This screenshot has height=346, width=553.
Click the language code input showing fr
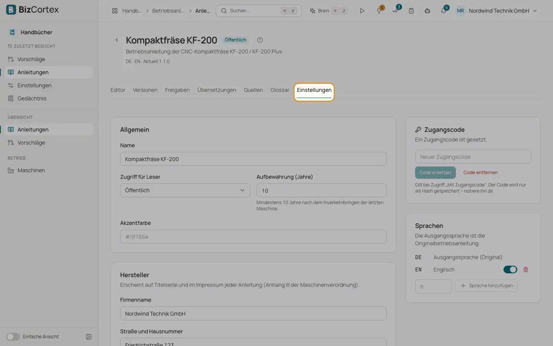(x=433, y=286)
